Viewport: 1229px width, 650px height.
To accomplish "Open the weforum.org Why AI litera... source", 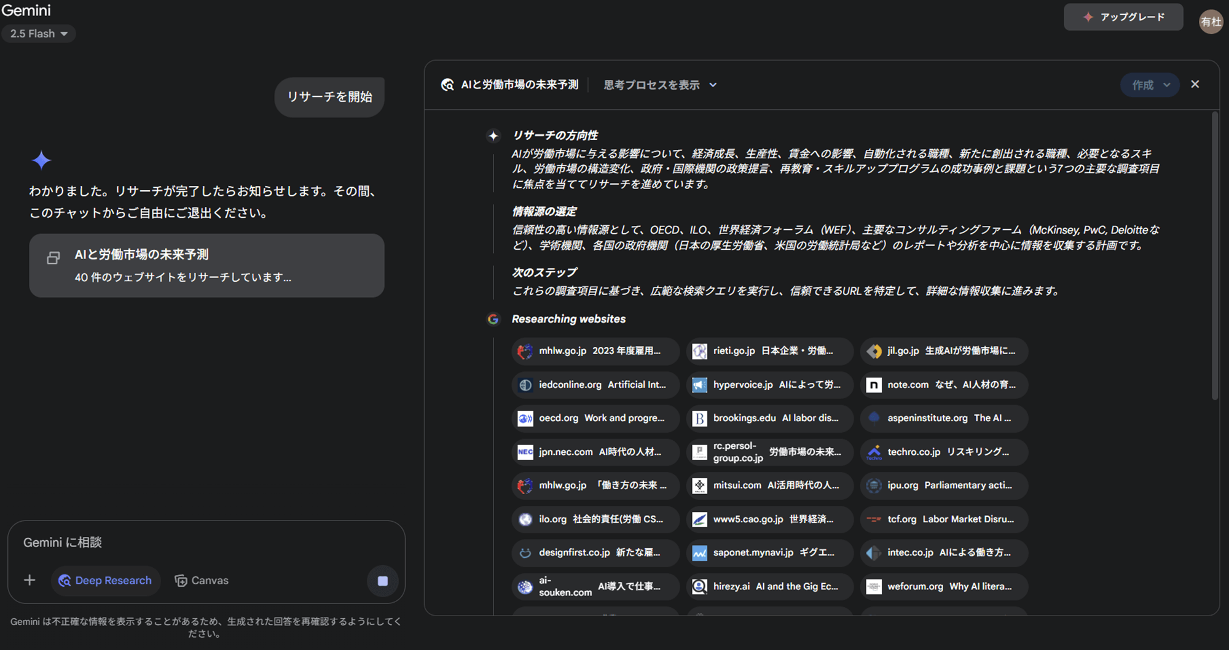I will (x=944, y=586).
